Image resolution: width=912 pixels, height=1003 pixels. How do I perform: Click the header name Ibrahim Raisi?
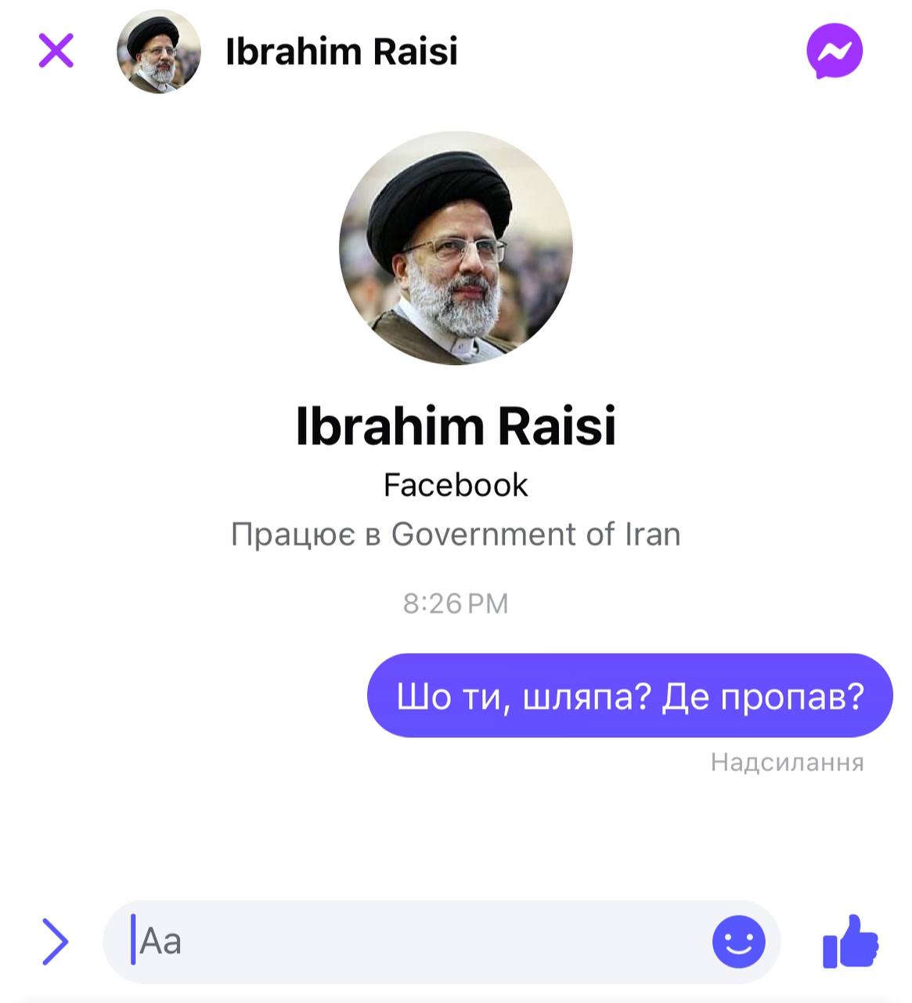341,52
